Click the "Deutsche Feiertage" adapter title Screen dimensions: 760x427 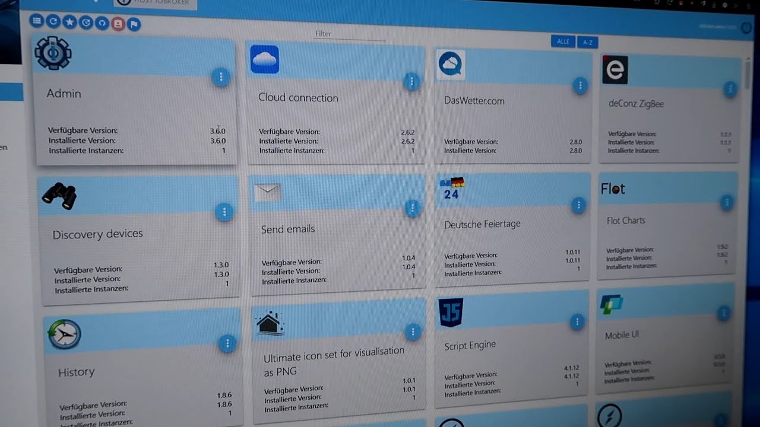(x=482, y=225)
